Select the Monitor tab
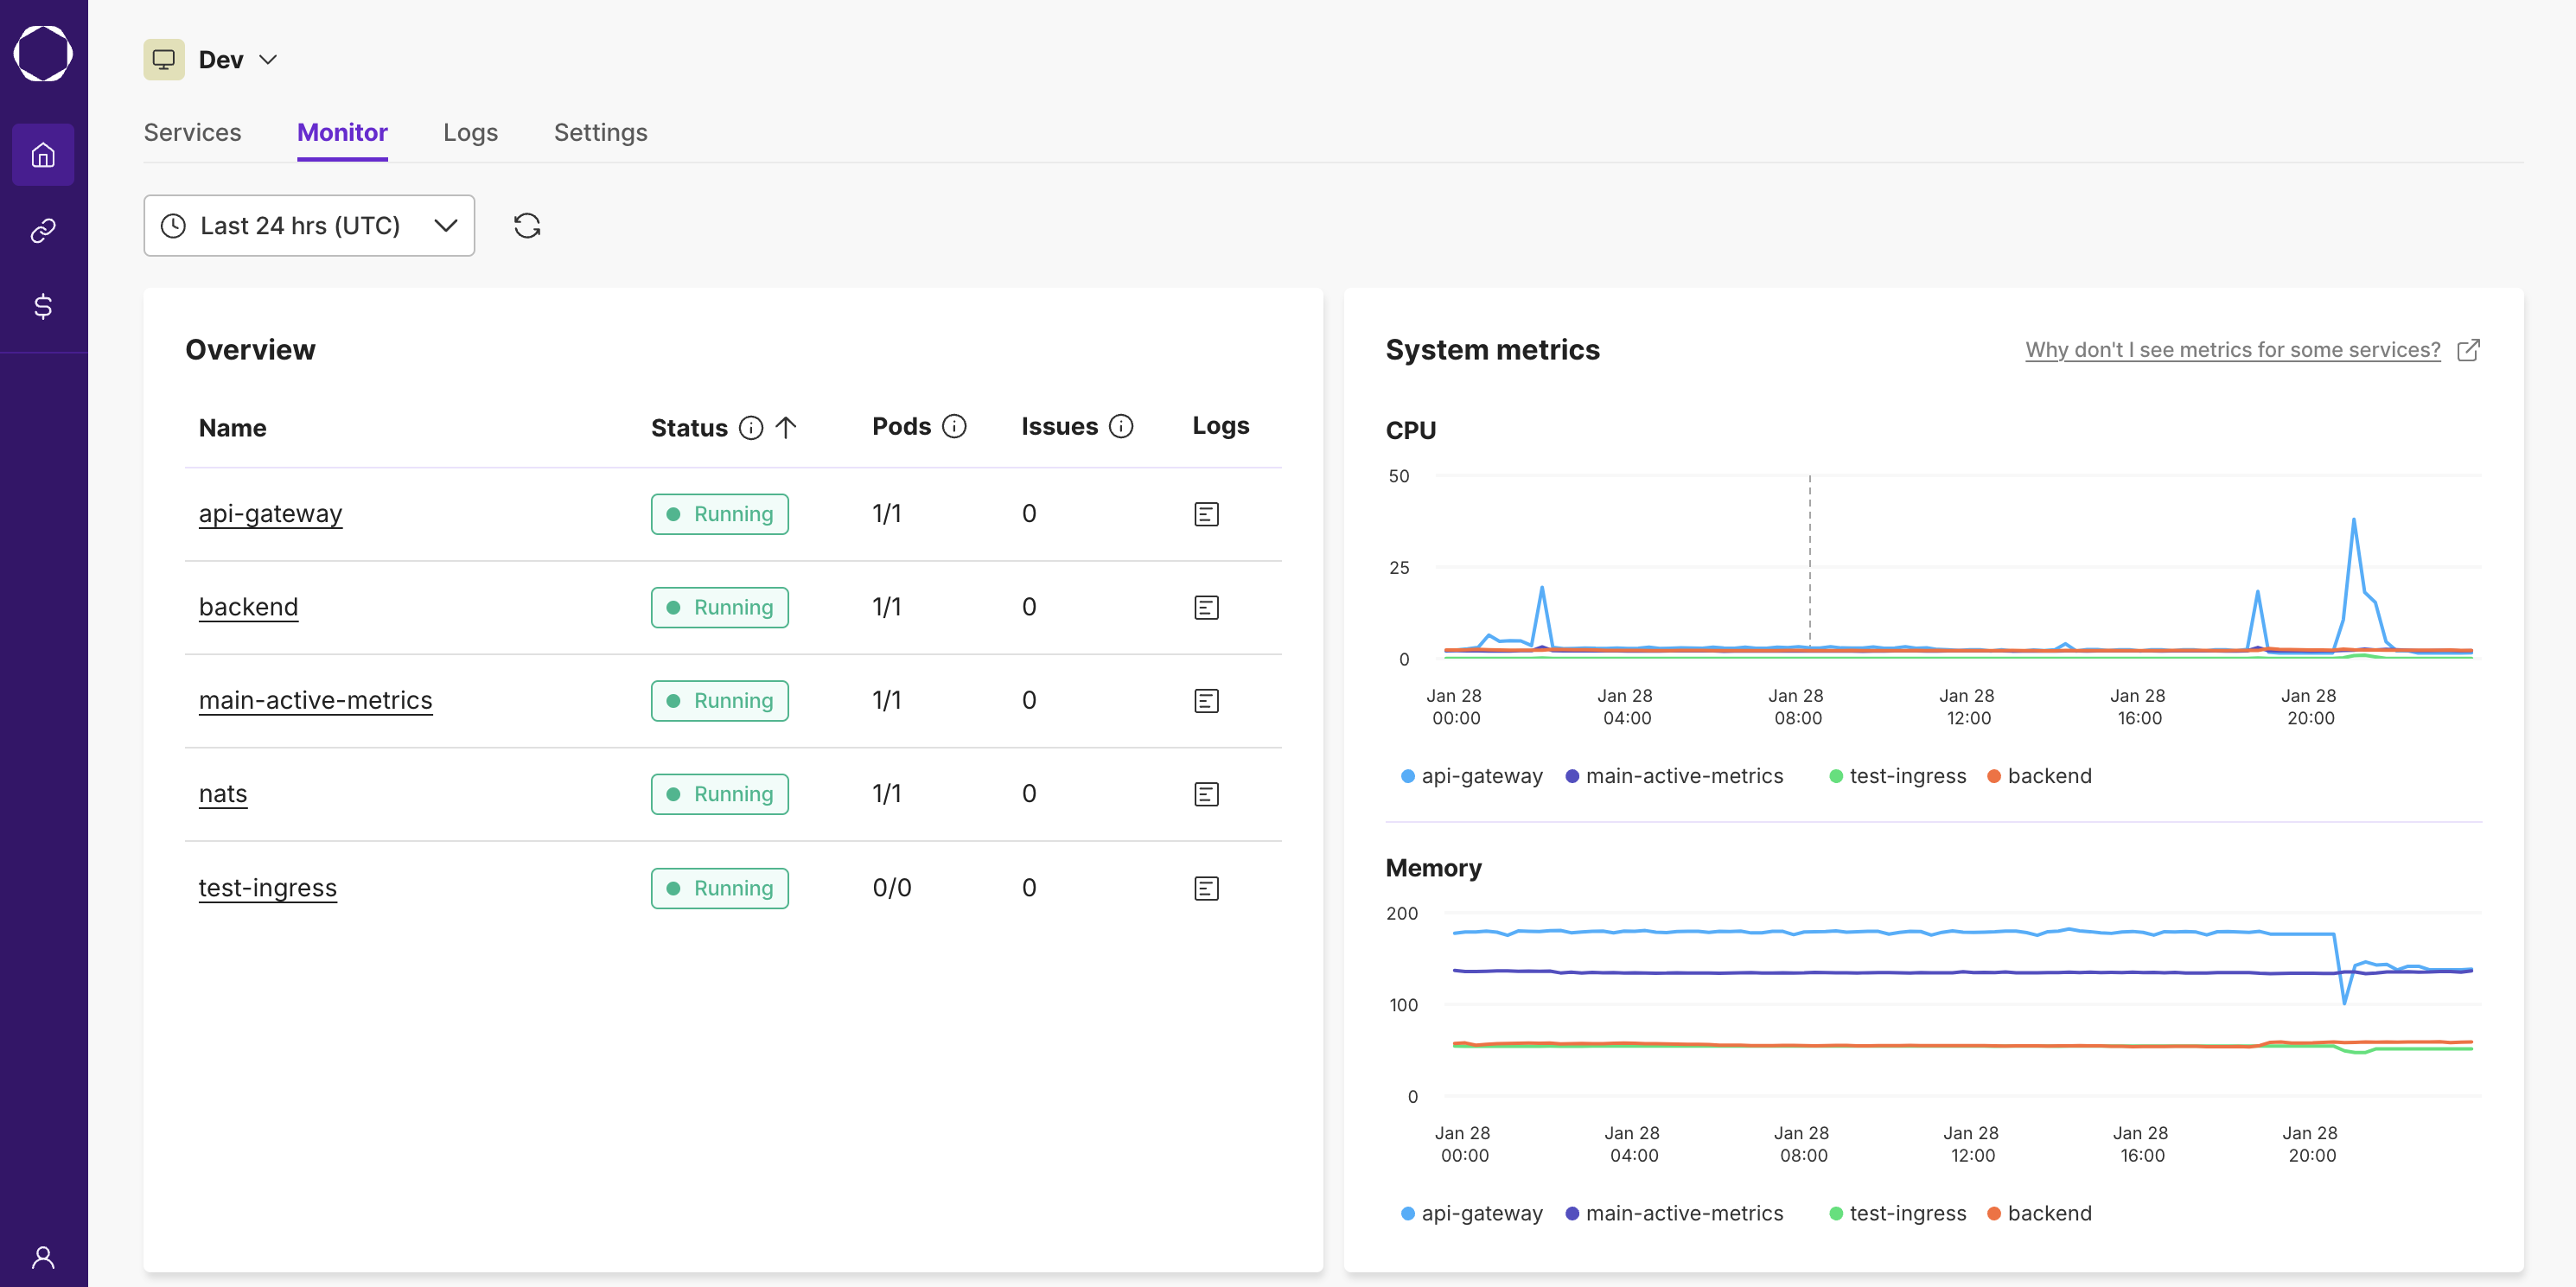The height and width of the screenshot is (1287, 2576). pyautogui.click(x=342, y=132)
